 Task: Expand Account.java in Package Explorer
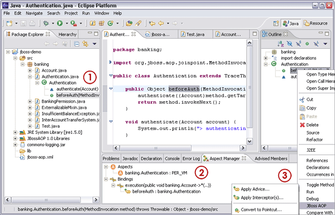pos(30,71)
